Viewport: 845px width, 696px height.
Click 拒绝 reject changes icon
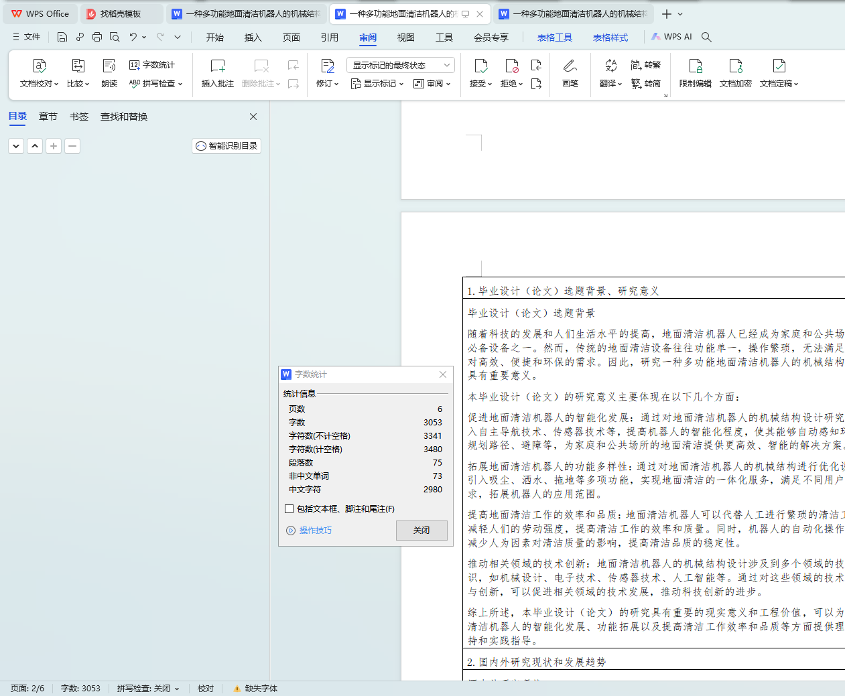tap(511, 74)
